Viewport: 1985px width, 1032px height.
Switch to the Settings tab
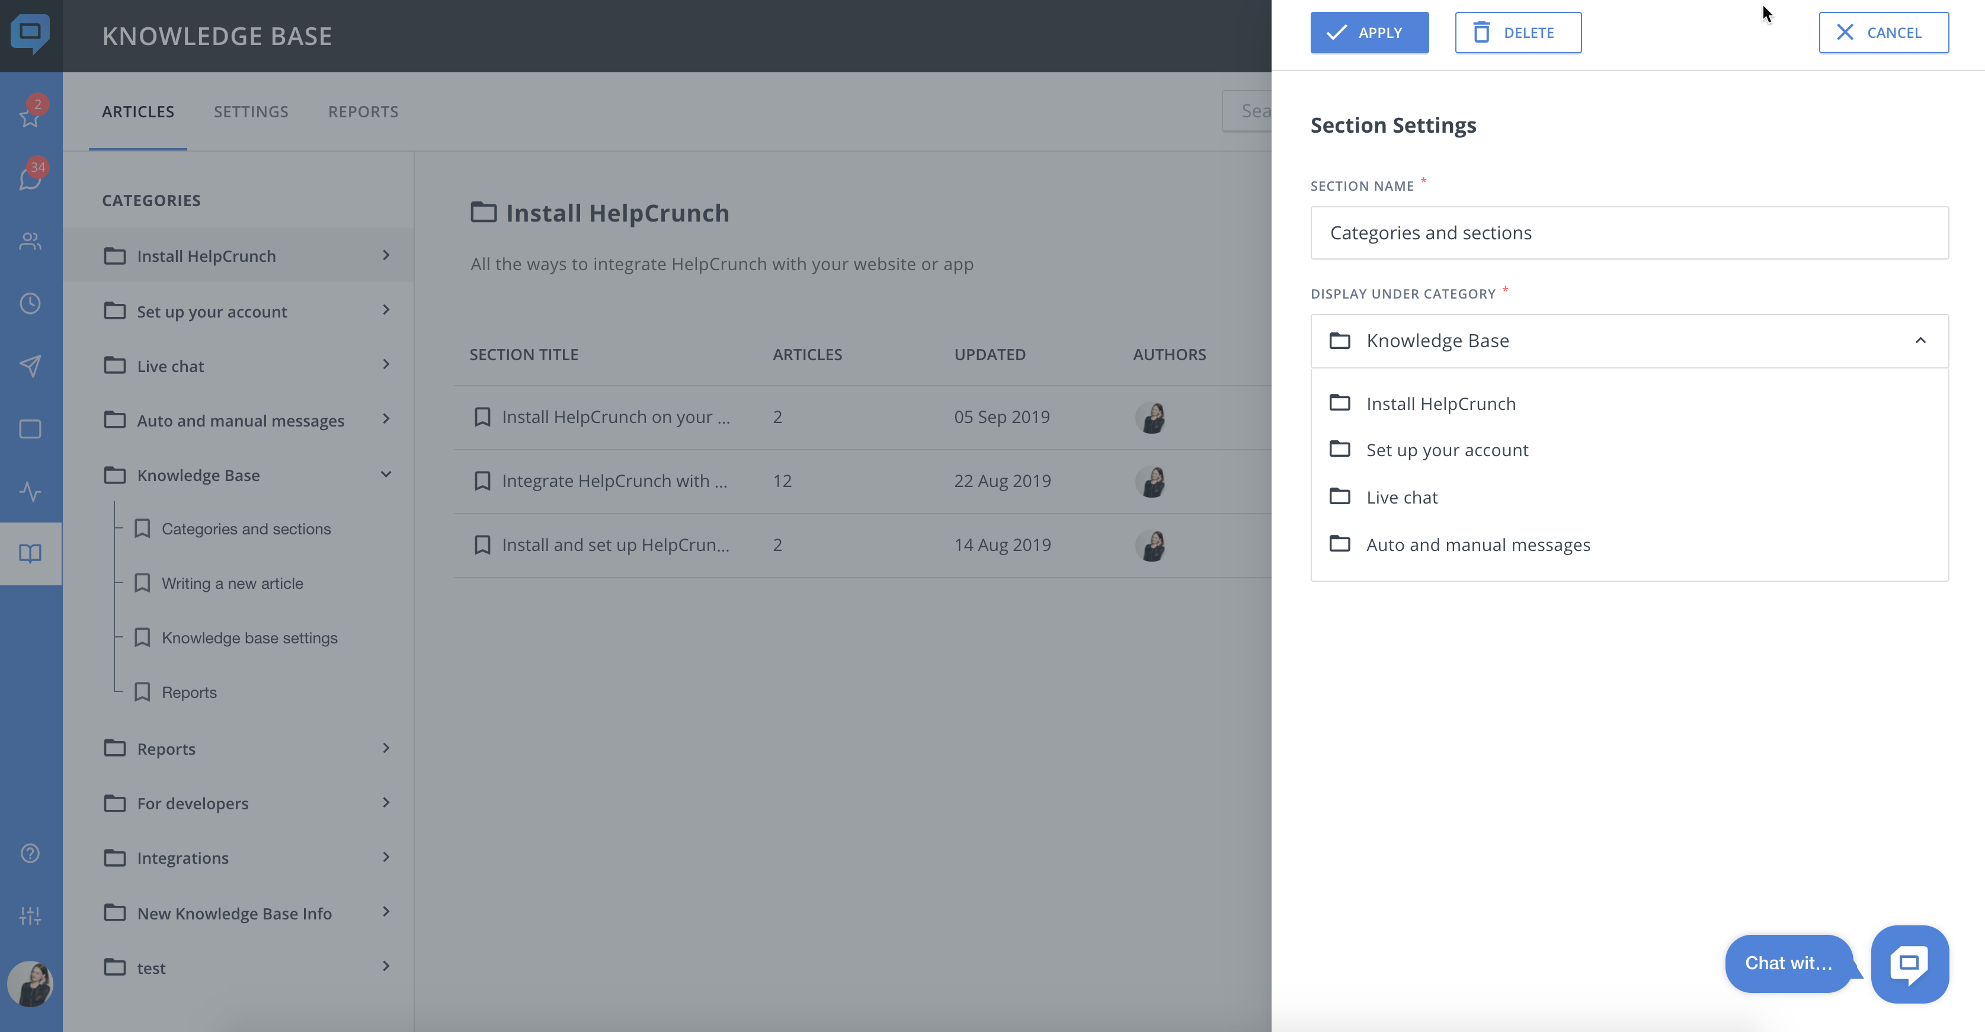251,111
